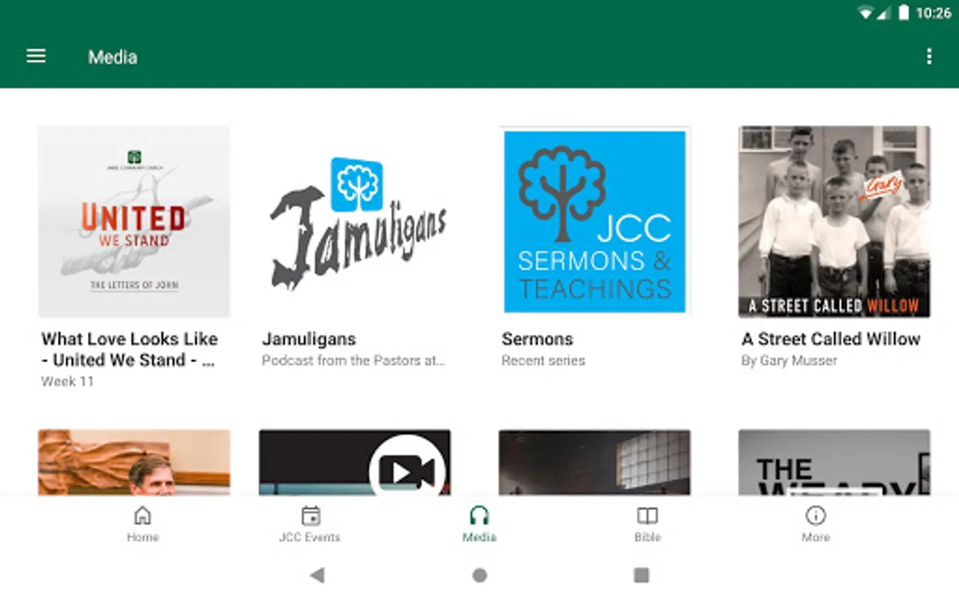Viewport: 959px width, 599px height.
Task: Tap the Android back triangle button
Action: coord(318,575)
